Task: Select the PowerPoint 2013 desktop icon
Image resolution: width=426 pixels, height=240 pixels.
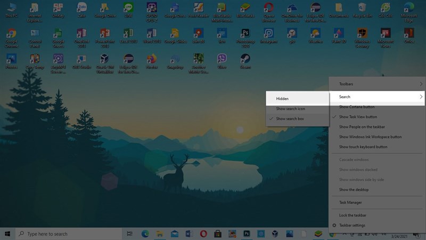Action: tap(105, 38)
